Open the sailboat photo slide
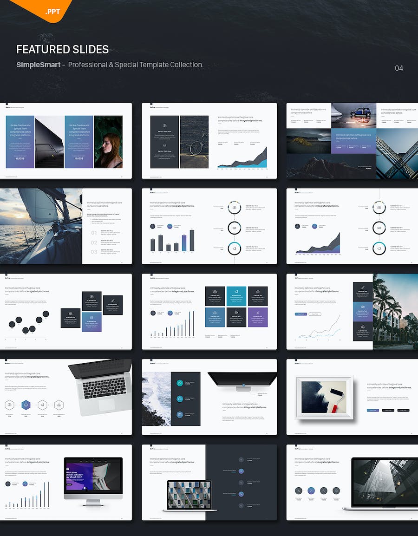Screen dimensions: 418x536 (x=65, y=226)
